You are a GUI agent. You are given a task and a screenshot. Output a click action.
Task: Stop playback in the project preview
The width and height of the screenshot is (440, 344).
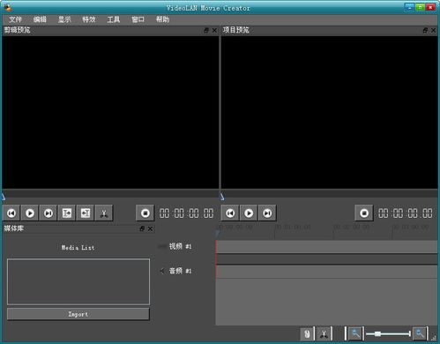[364, 213]
